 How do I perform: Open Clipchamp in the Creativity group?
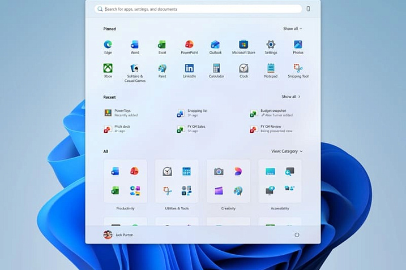[219, 191]
